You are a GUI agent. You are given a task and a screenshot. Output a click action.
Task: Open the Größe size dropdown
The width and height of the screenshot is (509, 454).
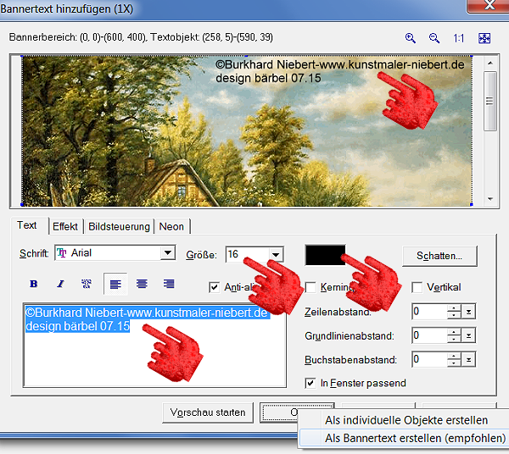[276, 255]
